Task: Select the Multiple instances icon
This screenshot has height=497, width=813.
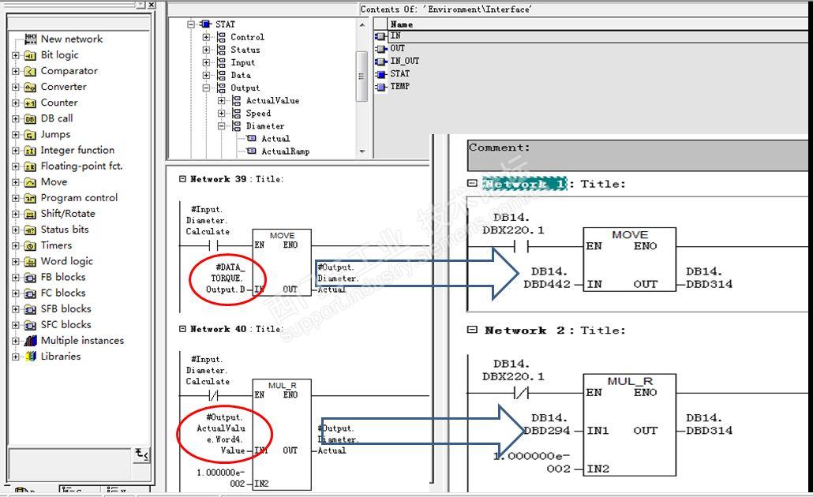Action: click(31, 341)
